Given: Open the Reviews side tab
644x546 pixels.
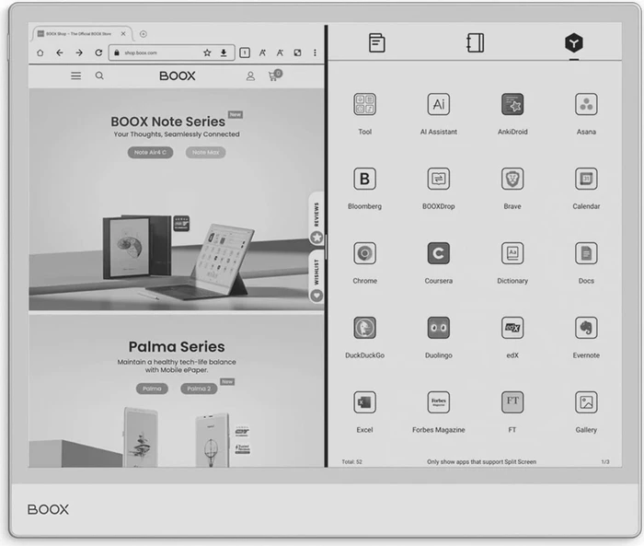Looking at the screenshot, I should 316,219.
